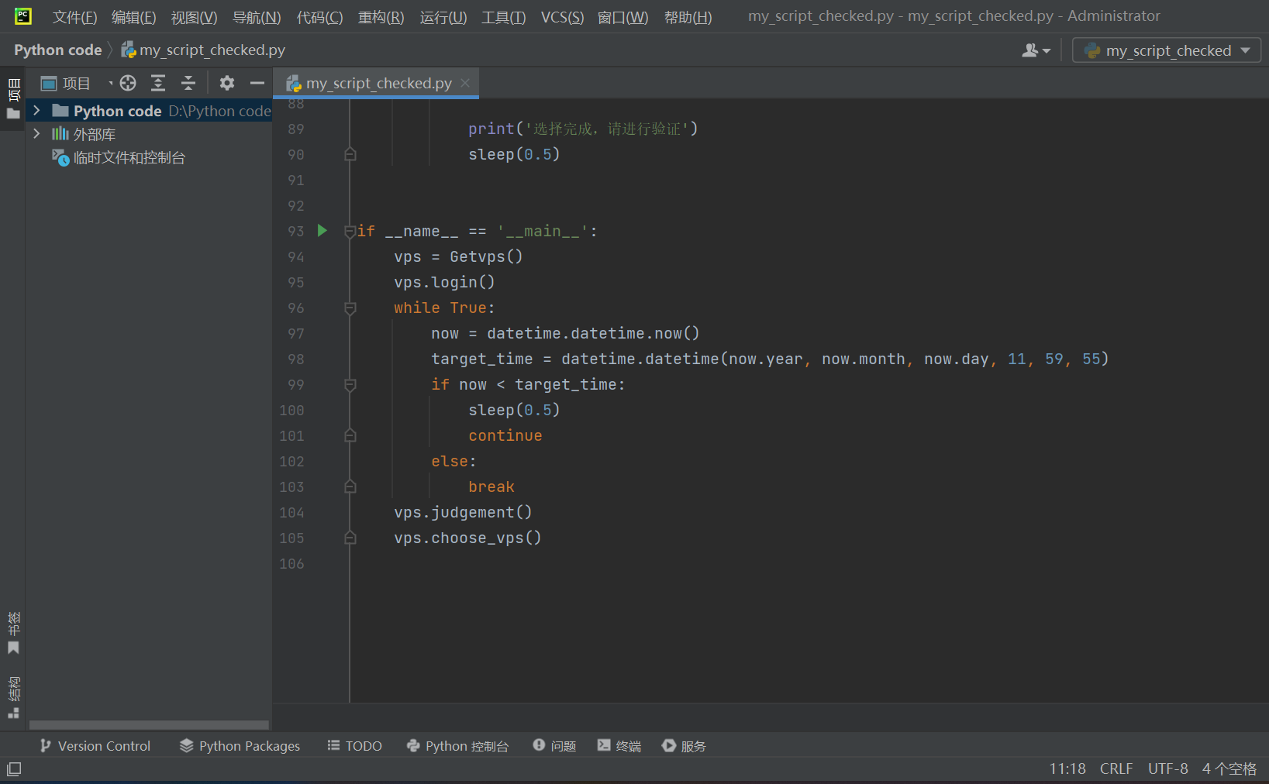Open the 运行(U) menu

click(x=443, y=17)
